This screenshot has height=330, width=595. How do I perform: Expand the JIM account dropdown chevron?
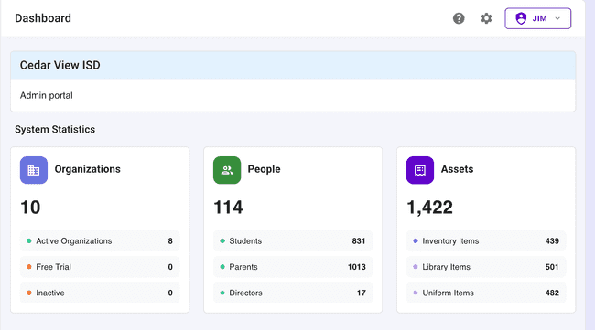[557, 18]
